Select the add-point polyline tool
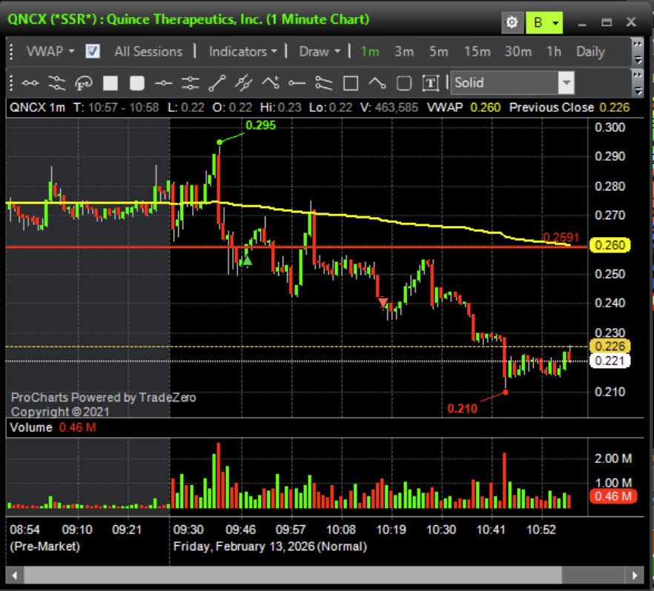Image resolution: width=654 pixels, height=591 pixels. [x=270, y=82]
